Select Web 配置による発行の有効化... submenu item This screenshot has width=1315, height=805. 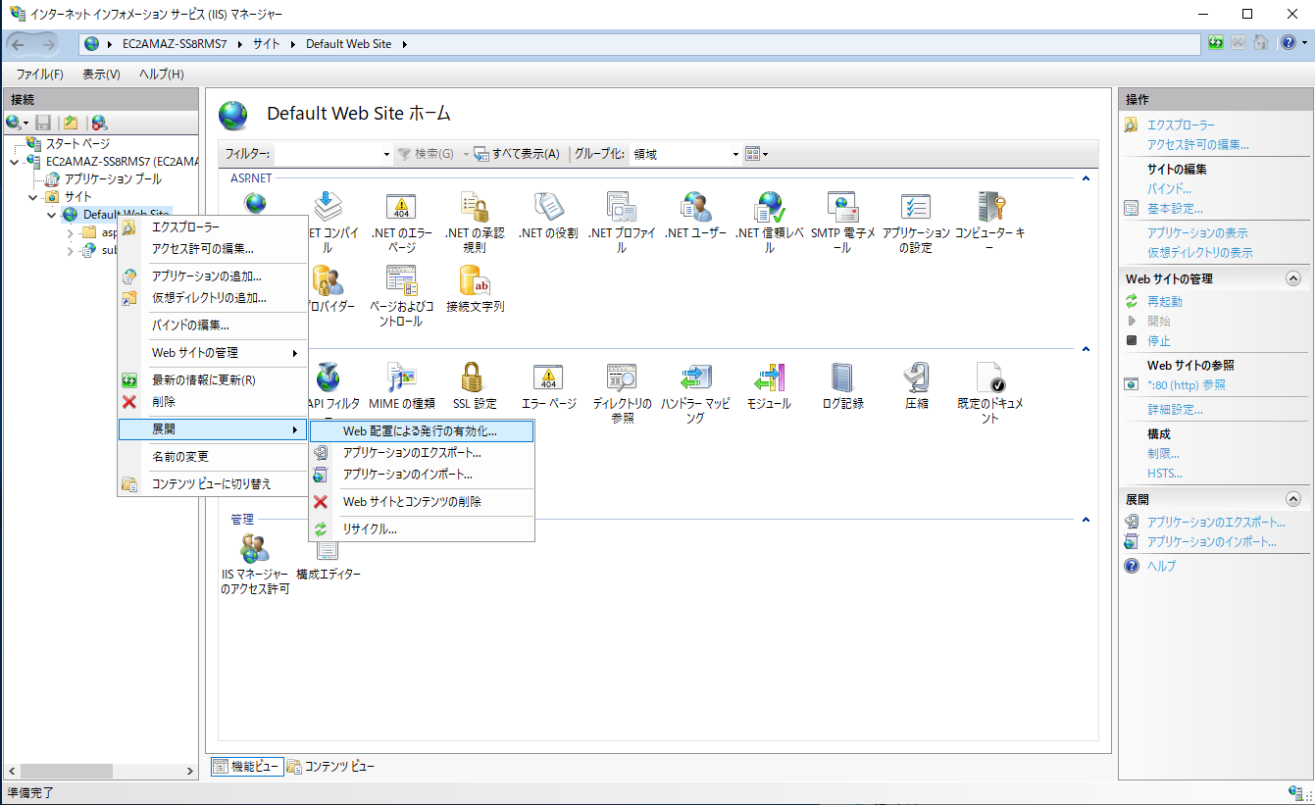pos(422,430)
